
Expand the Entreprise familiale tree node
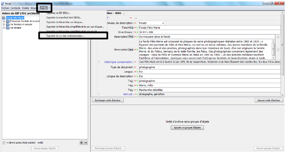click(4, 21)
